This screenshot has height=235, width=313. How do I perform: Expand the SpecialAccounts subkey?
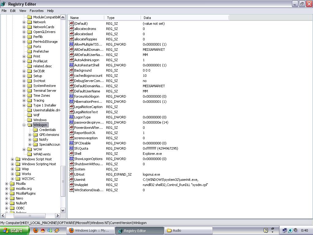click(x=30, y=144)
